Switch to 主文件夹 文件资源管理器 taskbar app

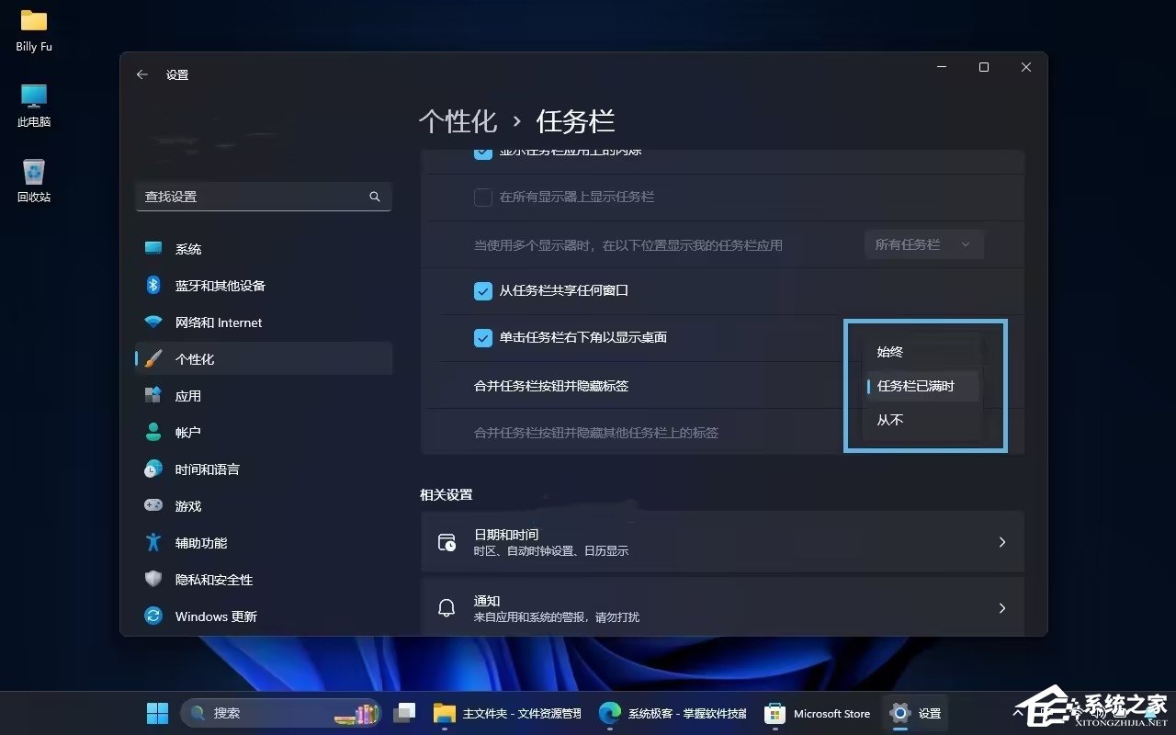[x=507, y=713]
